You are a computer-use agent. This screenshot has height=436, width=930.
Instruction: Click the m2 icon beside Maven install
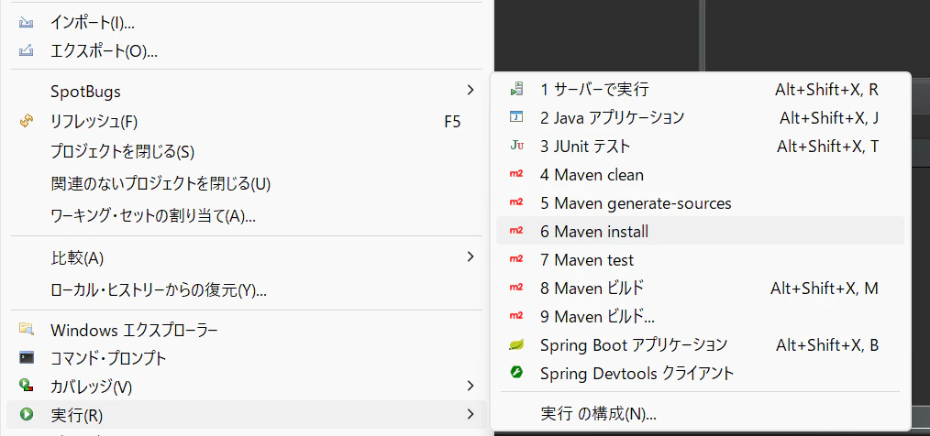click(x=516, y=231)
